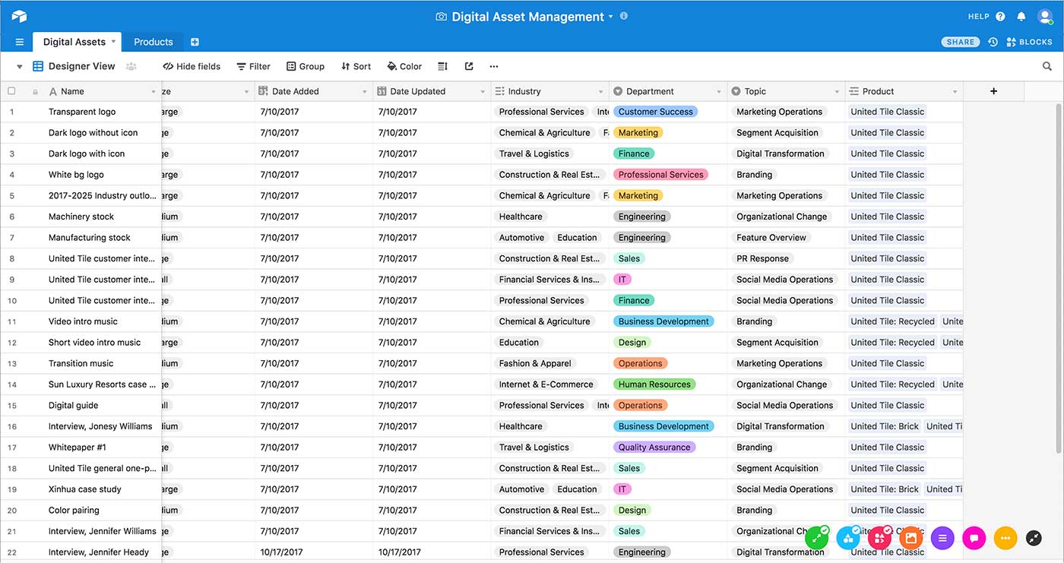Select the Transparent logo name cell
This screenshot has width=1064, height=563.
tap(82, 112)
